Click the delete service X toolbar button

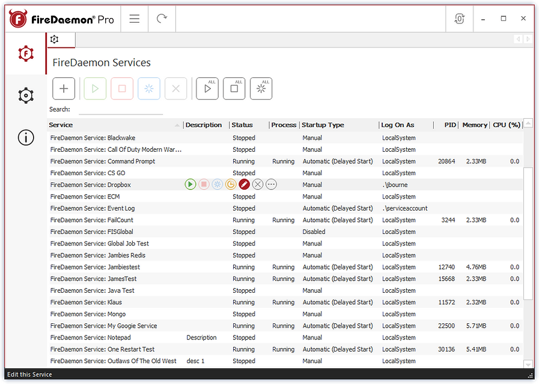click(175, 89)
